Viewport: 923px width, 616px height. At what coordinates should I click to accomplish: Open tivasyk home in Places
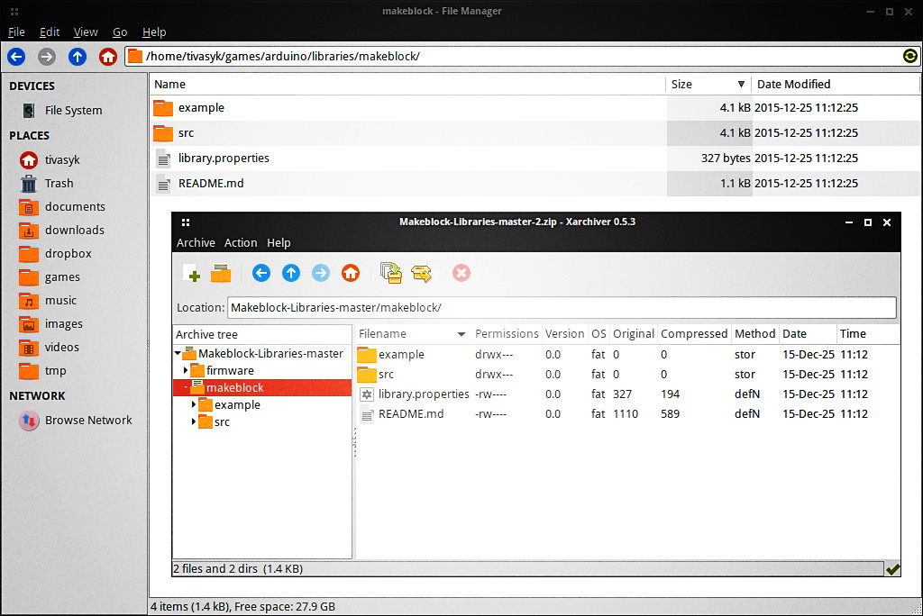(x=50, y=160)
